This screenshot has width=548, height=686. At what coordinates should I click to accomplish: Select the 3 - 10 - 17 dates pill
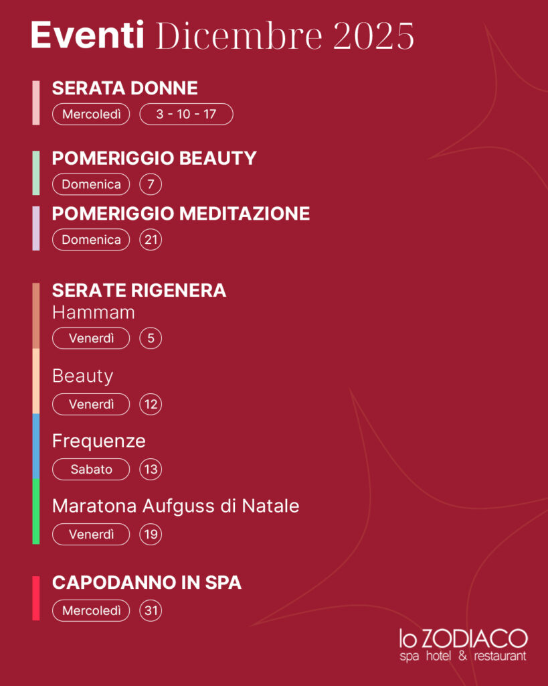point(186,115)
